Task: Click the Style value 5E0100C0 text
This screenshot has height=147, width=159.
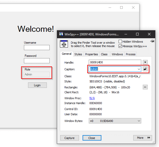Action: point(107,81)
